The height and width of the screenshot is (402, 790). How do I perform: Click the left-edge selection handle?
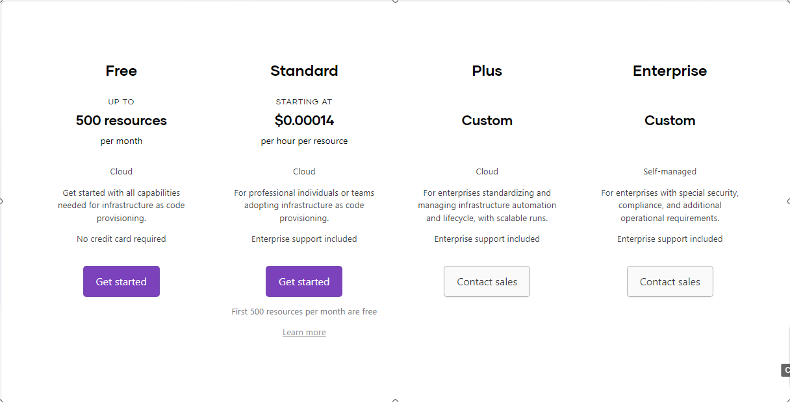(2, 202)
